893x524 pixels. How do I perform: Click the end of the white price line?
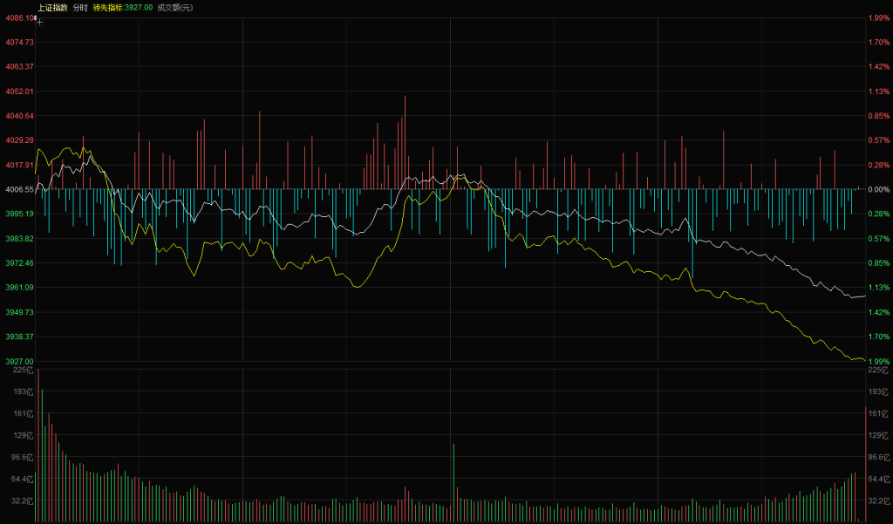pyautogui.click(x=864, y=296)
